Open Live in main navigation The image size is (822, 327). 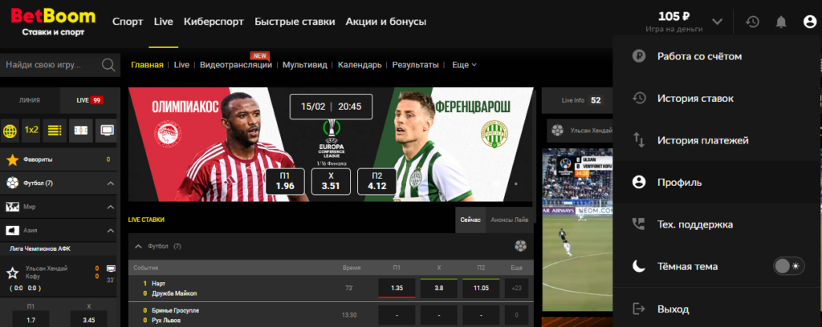pyautogui.click(x=164, y=22)
